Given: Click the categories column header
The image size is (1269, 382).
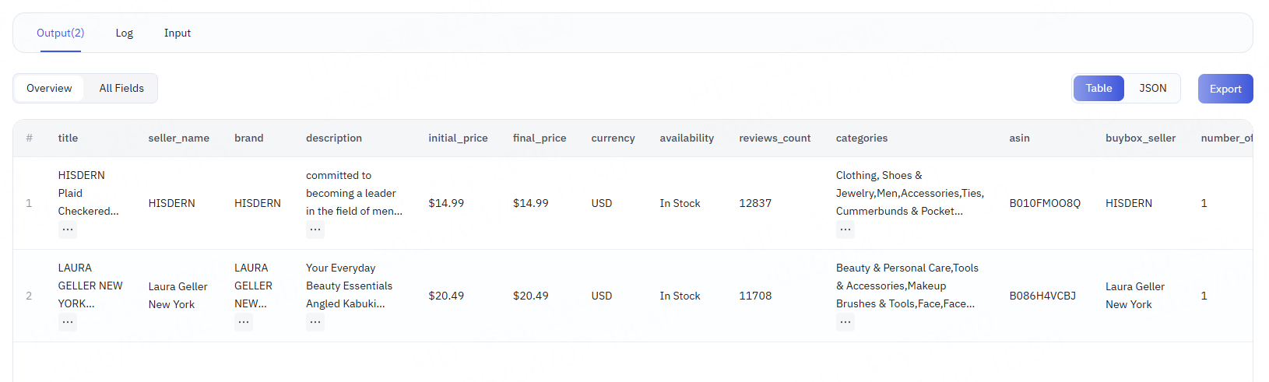Looking at the screenshot, I should [862, 138].
